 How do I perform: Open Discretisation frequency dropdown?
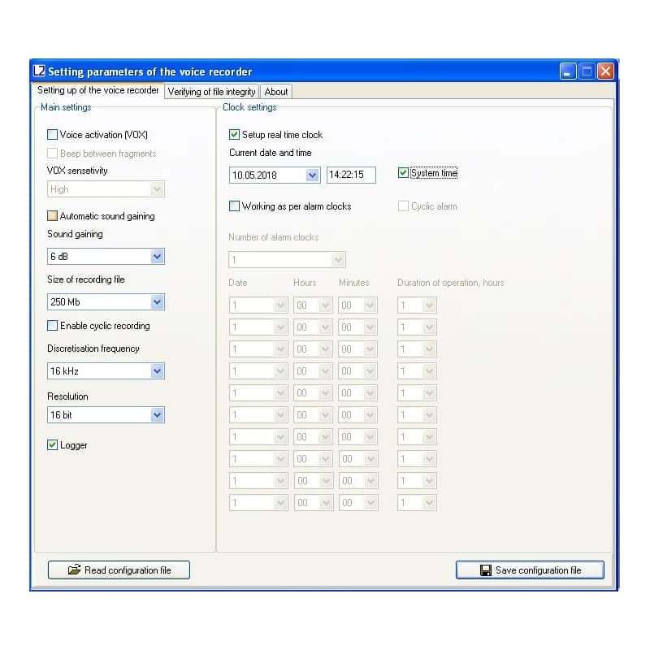click(x=158, y=371)
